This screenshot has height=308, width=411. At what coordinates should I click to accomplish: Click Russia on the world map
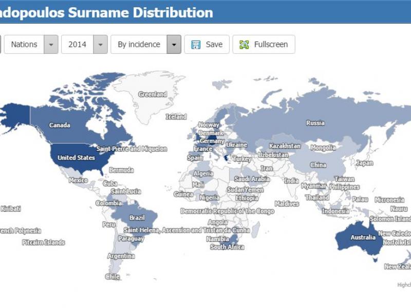click(315, 123)
